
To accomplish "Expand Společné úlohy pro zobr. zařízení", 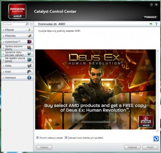I will point(17,54).
